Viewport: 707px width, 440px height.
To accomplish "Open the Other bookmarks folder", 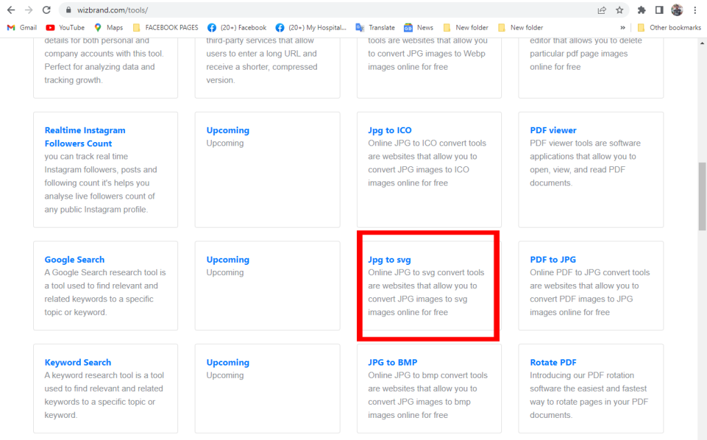I will [668, 28].
